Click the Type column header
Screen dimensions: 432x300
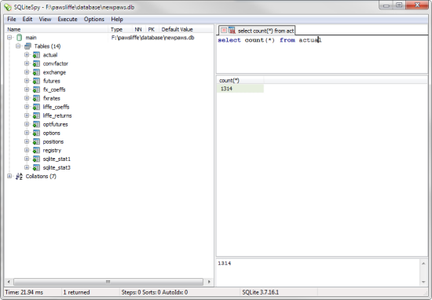click(120, 29)
